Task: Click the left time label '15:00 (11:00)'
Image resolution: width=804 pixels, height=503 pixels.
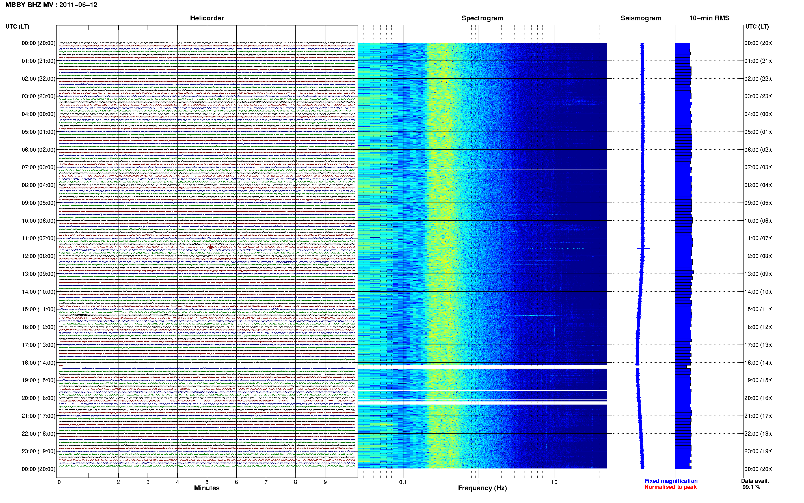Action: click(38, 309)
